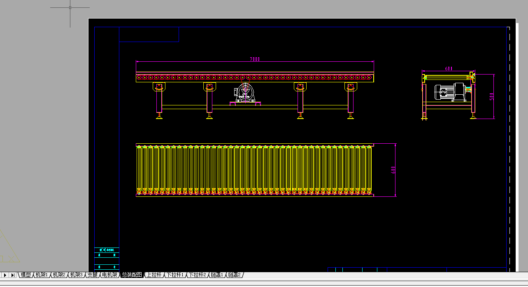Open the 机架2 layout tab
The image size is (528, 287).
[x=59, y=275]
